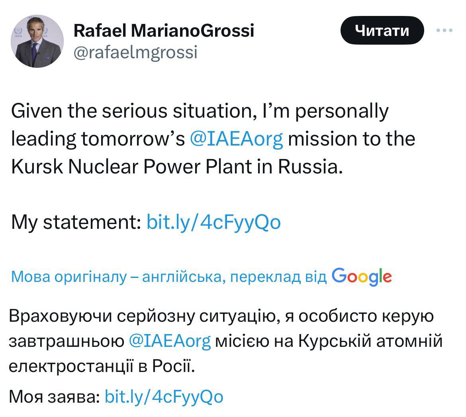This screenshot has height=417, width=466.
Task: Open the @IAEAorg mention in English tweet
Action: [237, 139]
